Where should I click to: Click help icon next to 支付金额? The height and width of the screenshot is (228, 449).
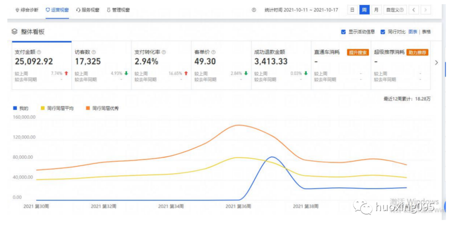(39, 52)
